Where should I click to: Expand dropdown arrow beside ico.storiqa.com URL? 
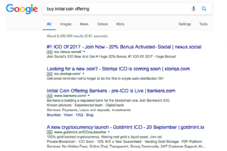pos(83,73)
